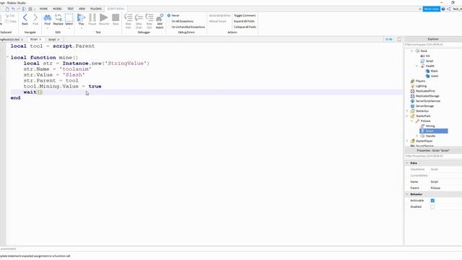Click the Filter workspace search field
The height and width of the screenshot is (260, 462).
433,45
